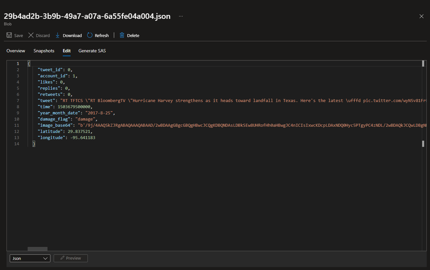Click the "tweet_id" key on line 2
This screenshot has width=430, height=270.
50,70
